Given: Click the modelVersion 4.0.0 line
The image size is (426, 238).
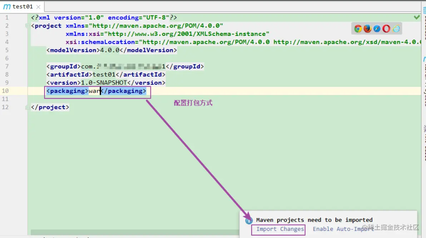Looking at the screenshot, I should [x=112, y=50].
